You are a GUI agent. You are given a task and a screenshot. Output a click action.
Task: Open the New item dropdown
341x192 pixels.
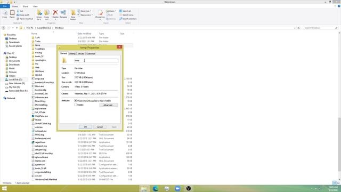click(85, 11)
